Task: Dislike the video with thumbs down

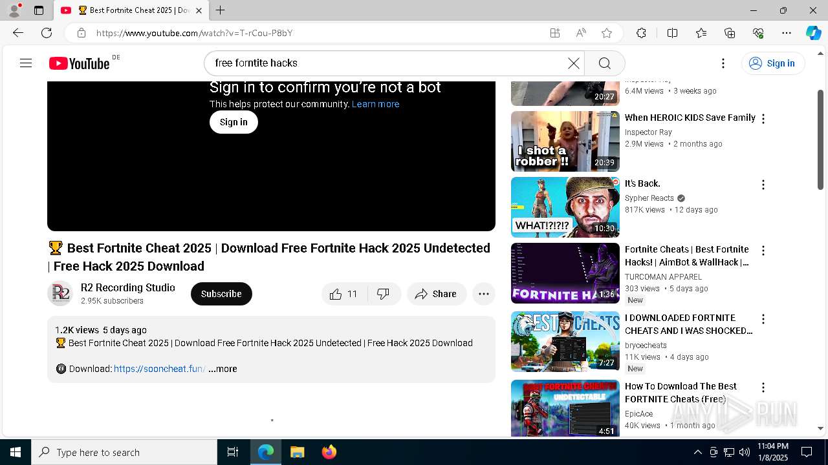Action: 384,294
